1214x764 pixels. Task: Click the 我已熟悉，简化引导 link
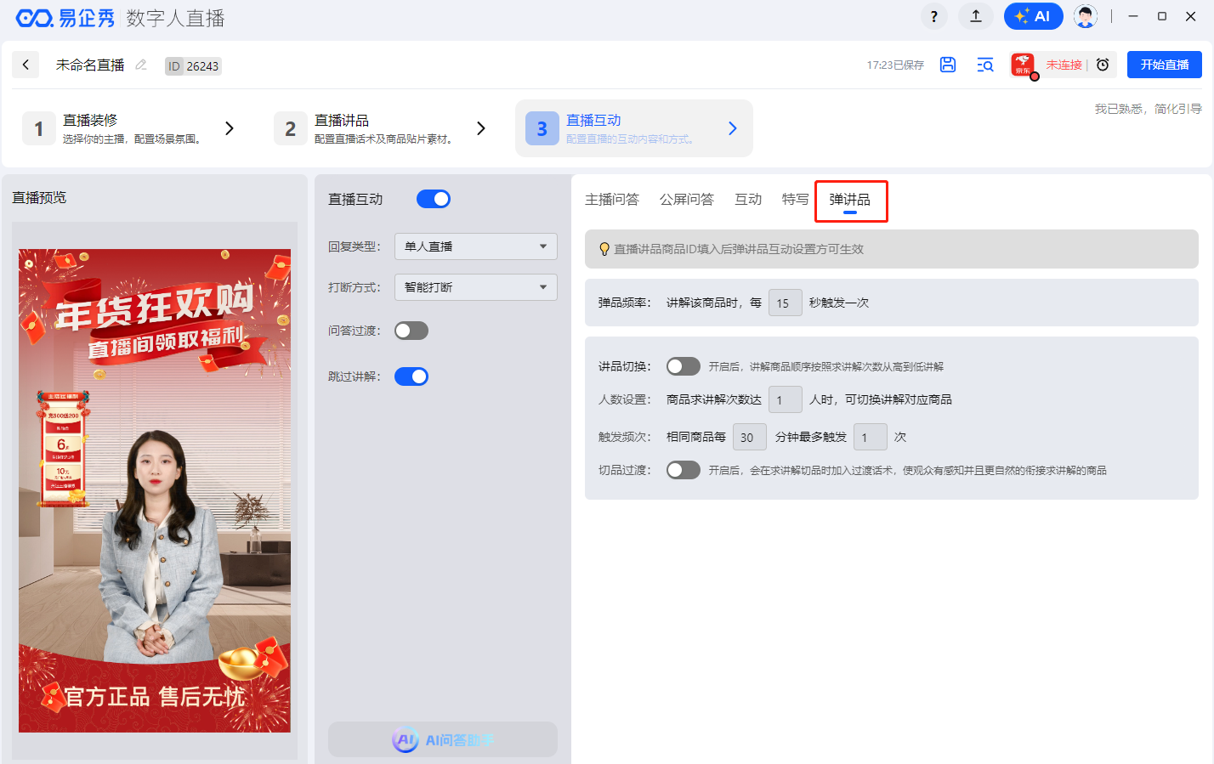tap(1148, 109)
